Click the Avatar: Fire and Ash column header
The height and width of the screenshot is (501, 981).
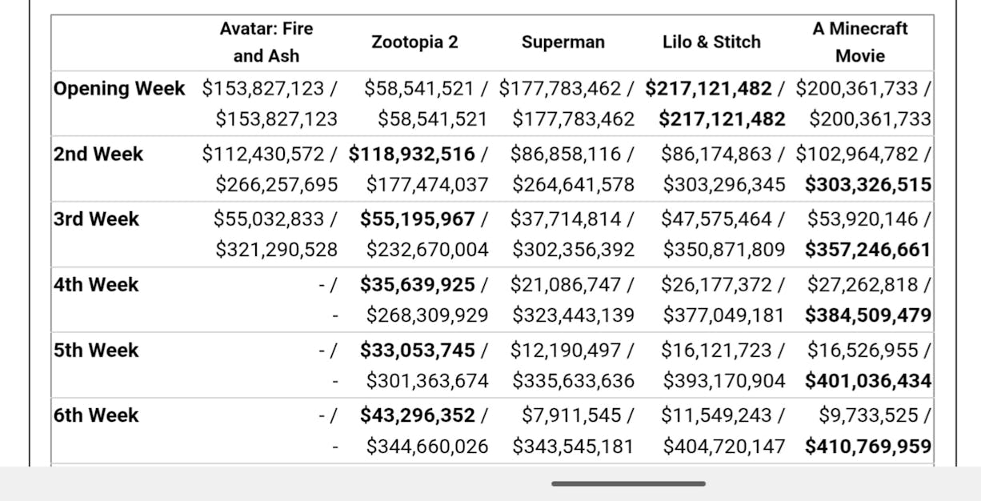[266, 42]
